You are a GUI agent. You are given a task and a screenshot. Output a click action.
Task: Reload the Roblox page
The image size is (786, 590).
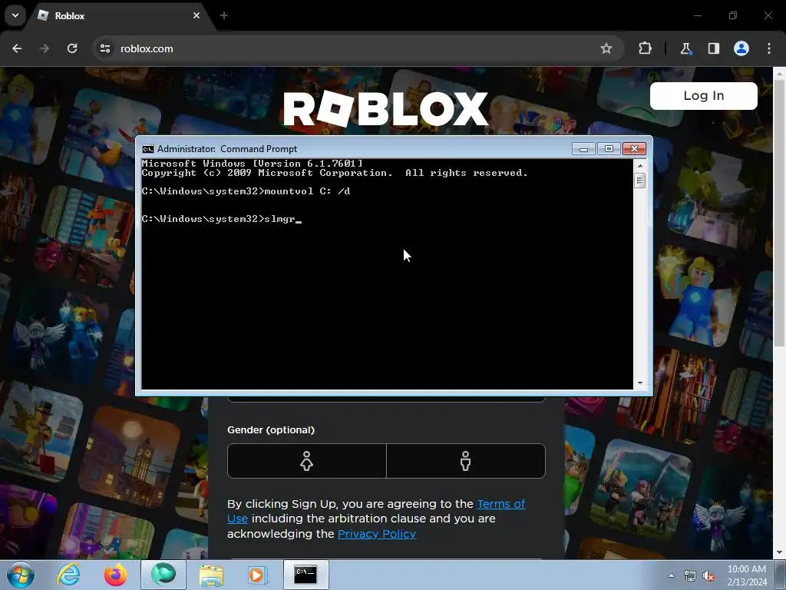(72, 48)
